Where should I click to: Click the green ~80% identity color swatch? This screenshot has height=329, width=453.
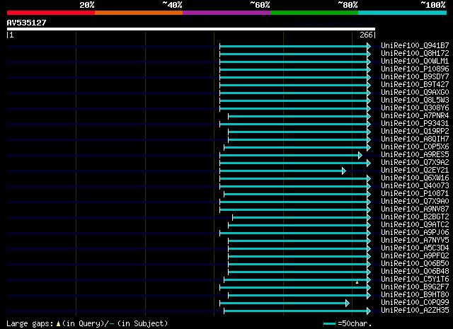pos(314,13)
